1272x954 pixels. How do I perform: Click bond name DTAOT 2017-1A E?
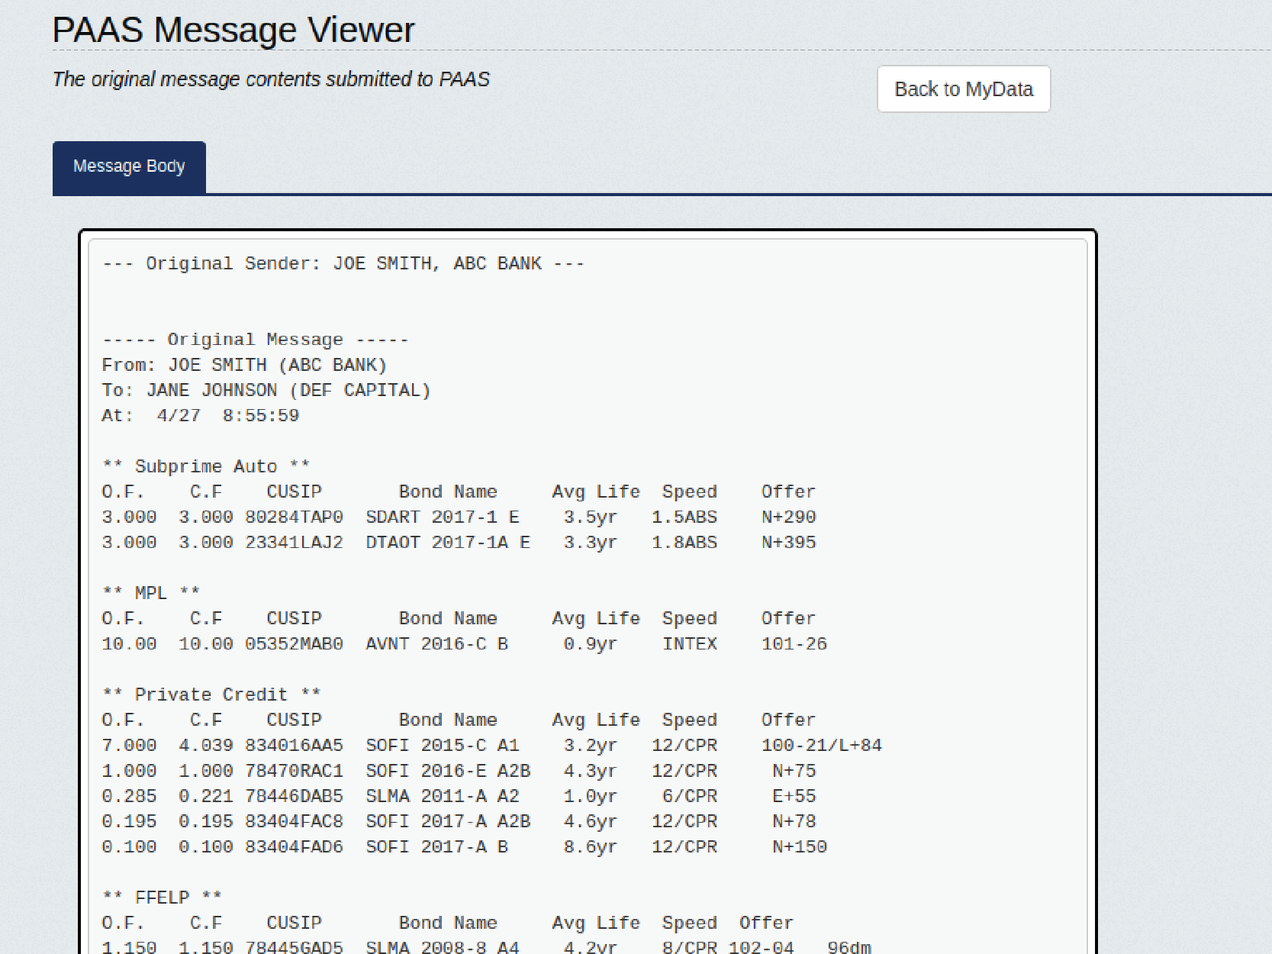pos(447,543)
